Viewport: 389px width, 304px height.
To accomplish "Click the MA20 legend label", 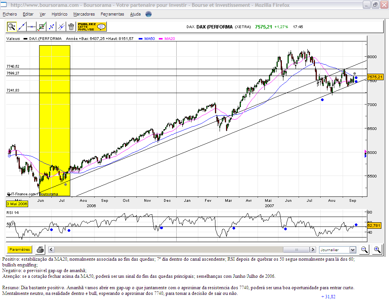I will point(170,38).
